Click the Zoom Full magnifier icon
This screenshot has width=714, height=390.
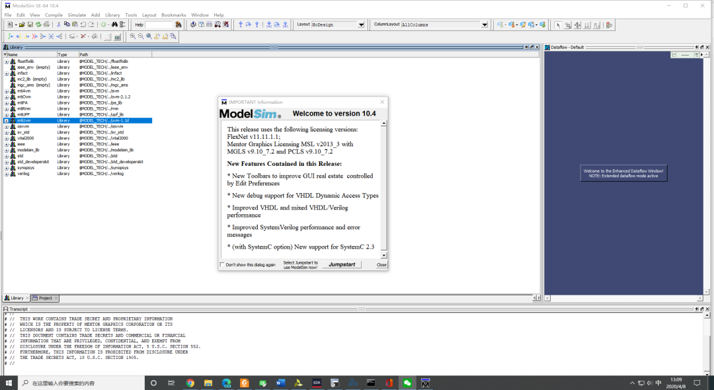[149, 36]
